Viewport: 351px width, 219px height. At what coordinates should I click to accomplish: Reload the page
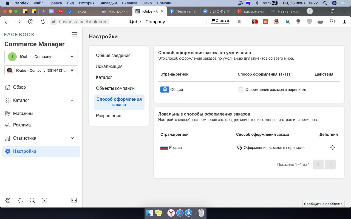pos(43,22)
